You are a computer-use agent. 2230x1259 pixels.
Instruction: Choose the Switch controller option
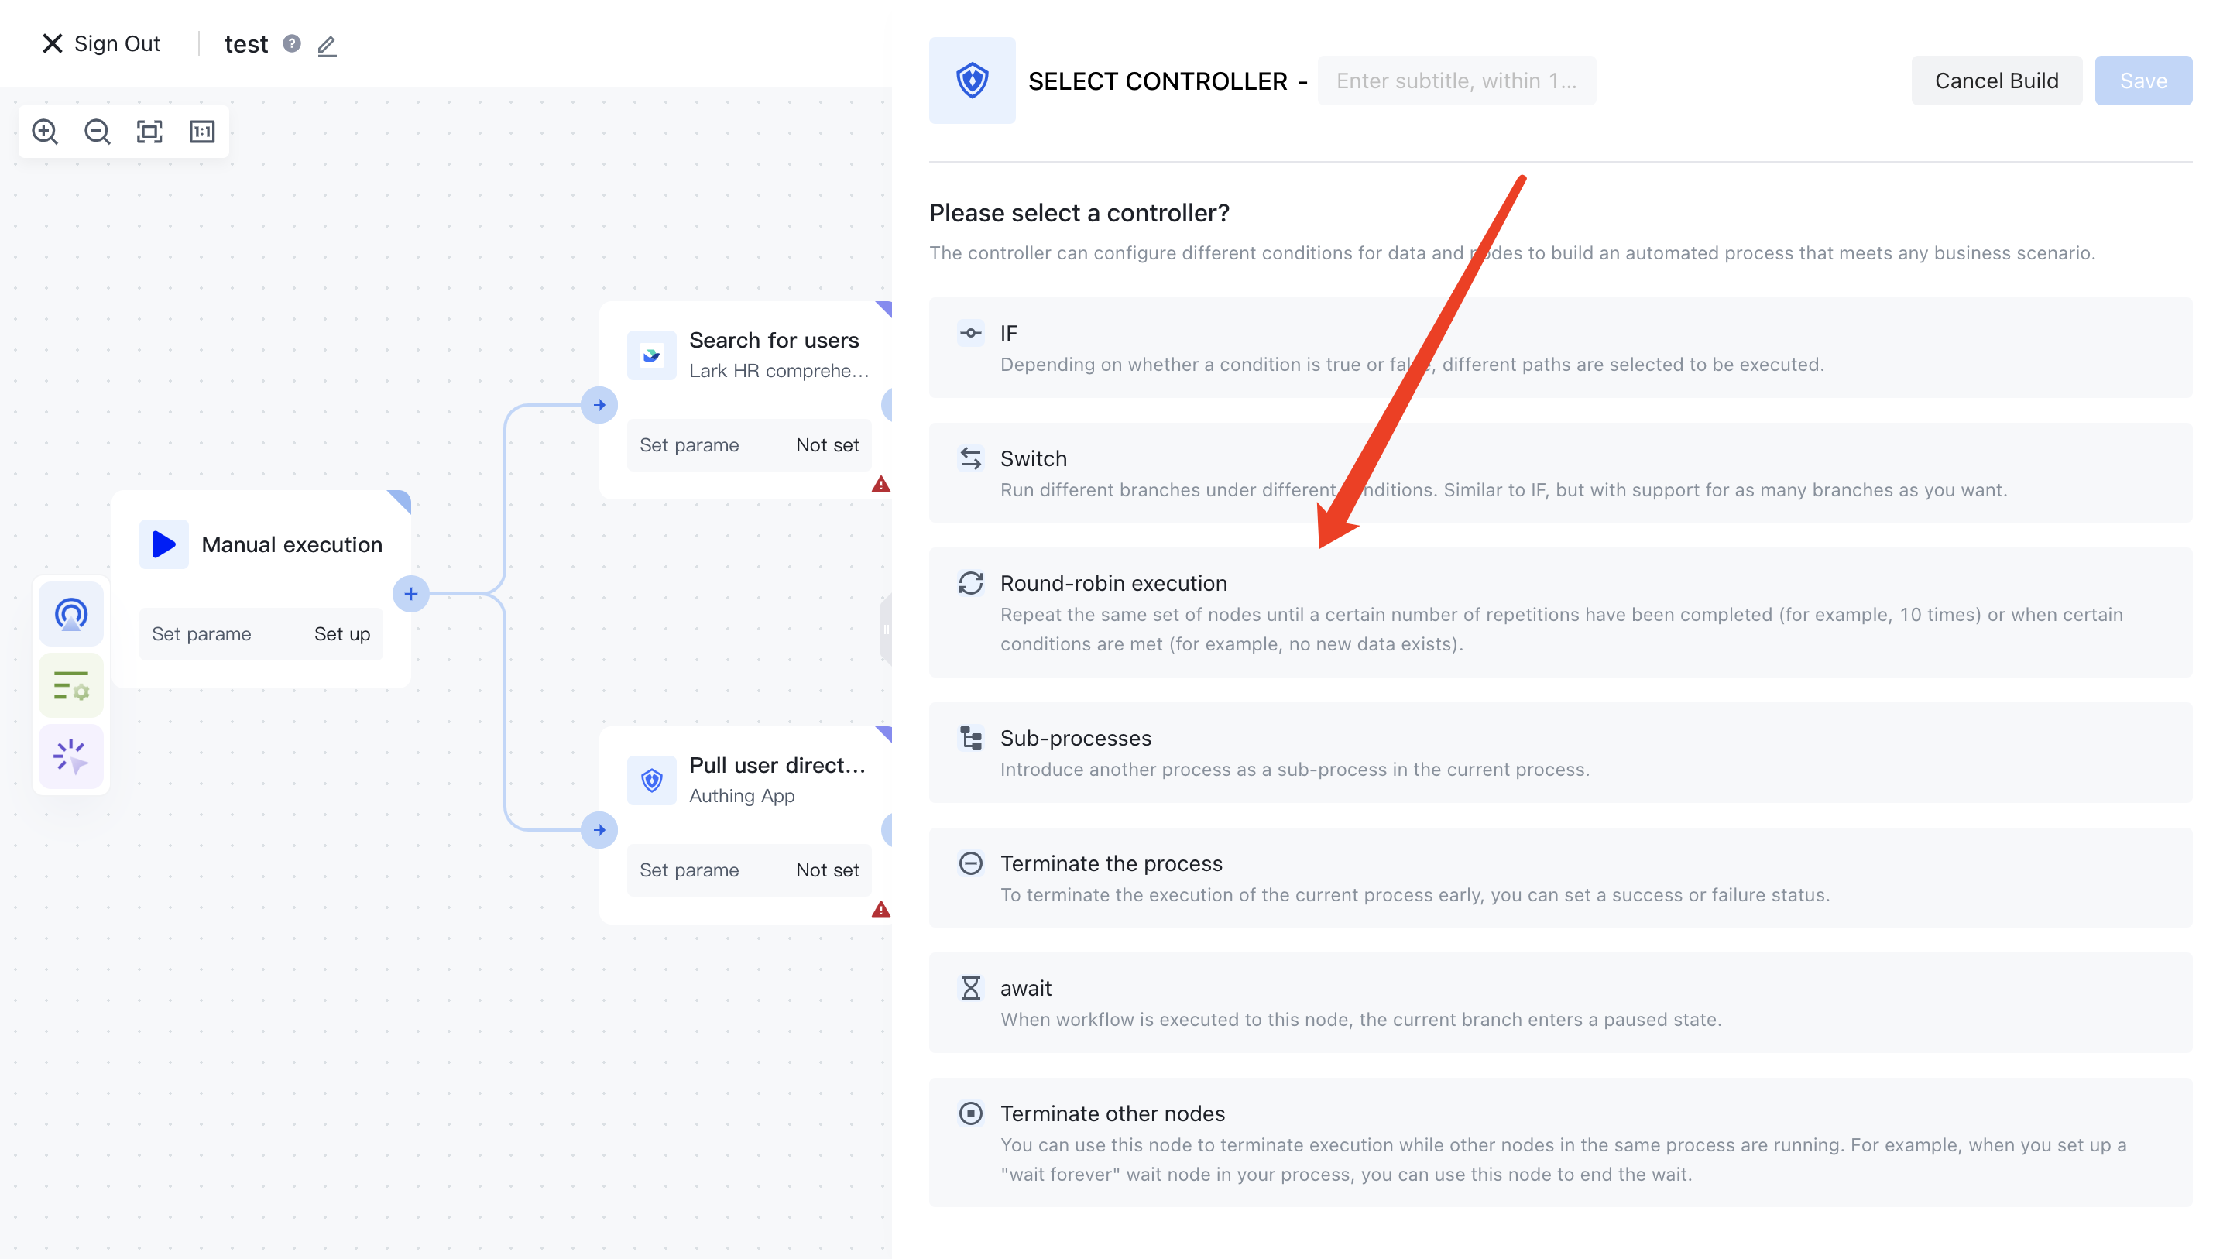pyautogui.click(x=1560, y=473)
